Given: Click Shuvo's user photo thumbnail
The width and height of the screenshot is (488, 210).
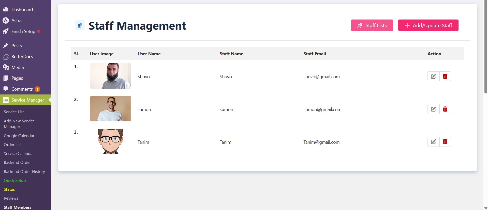Looking at the screenshot, I should tap(111, 76).
